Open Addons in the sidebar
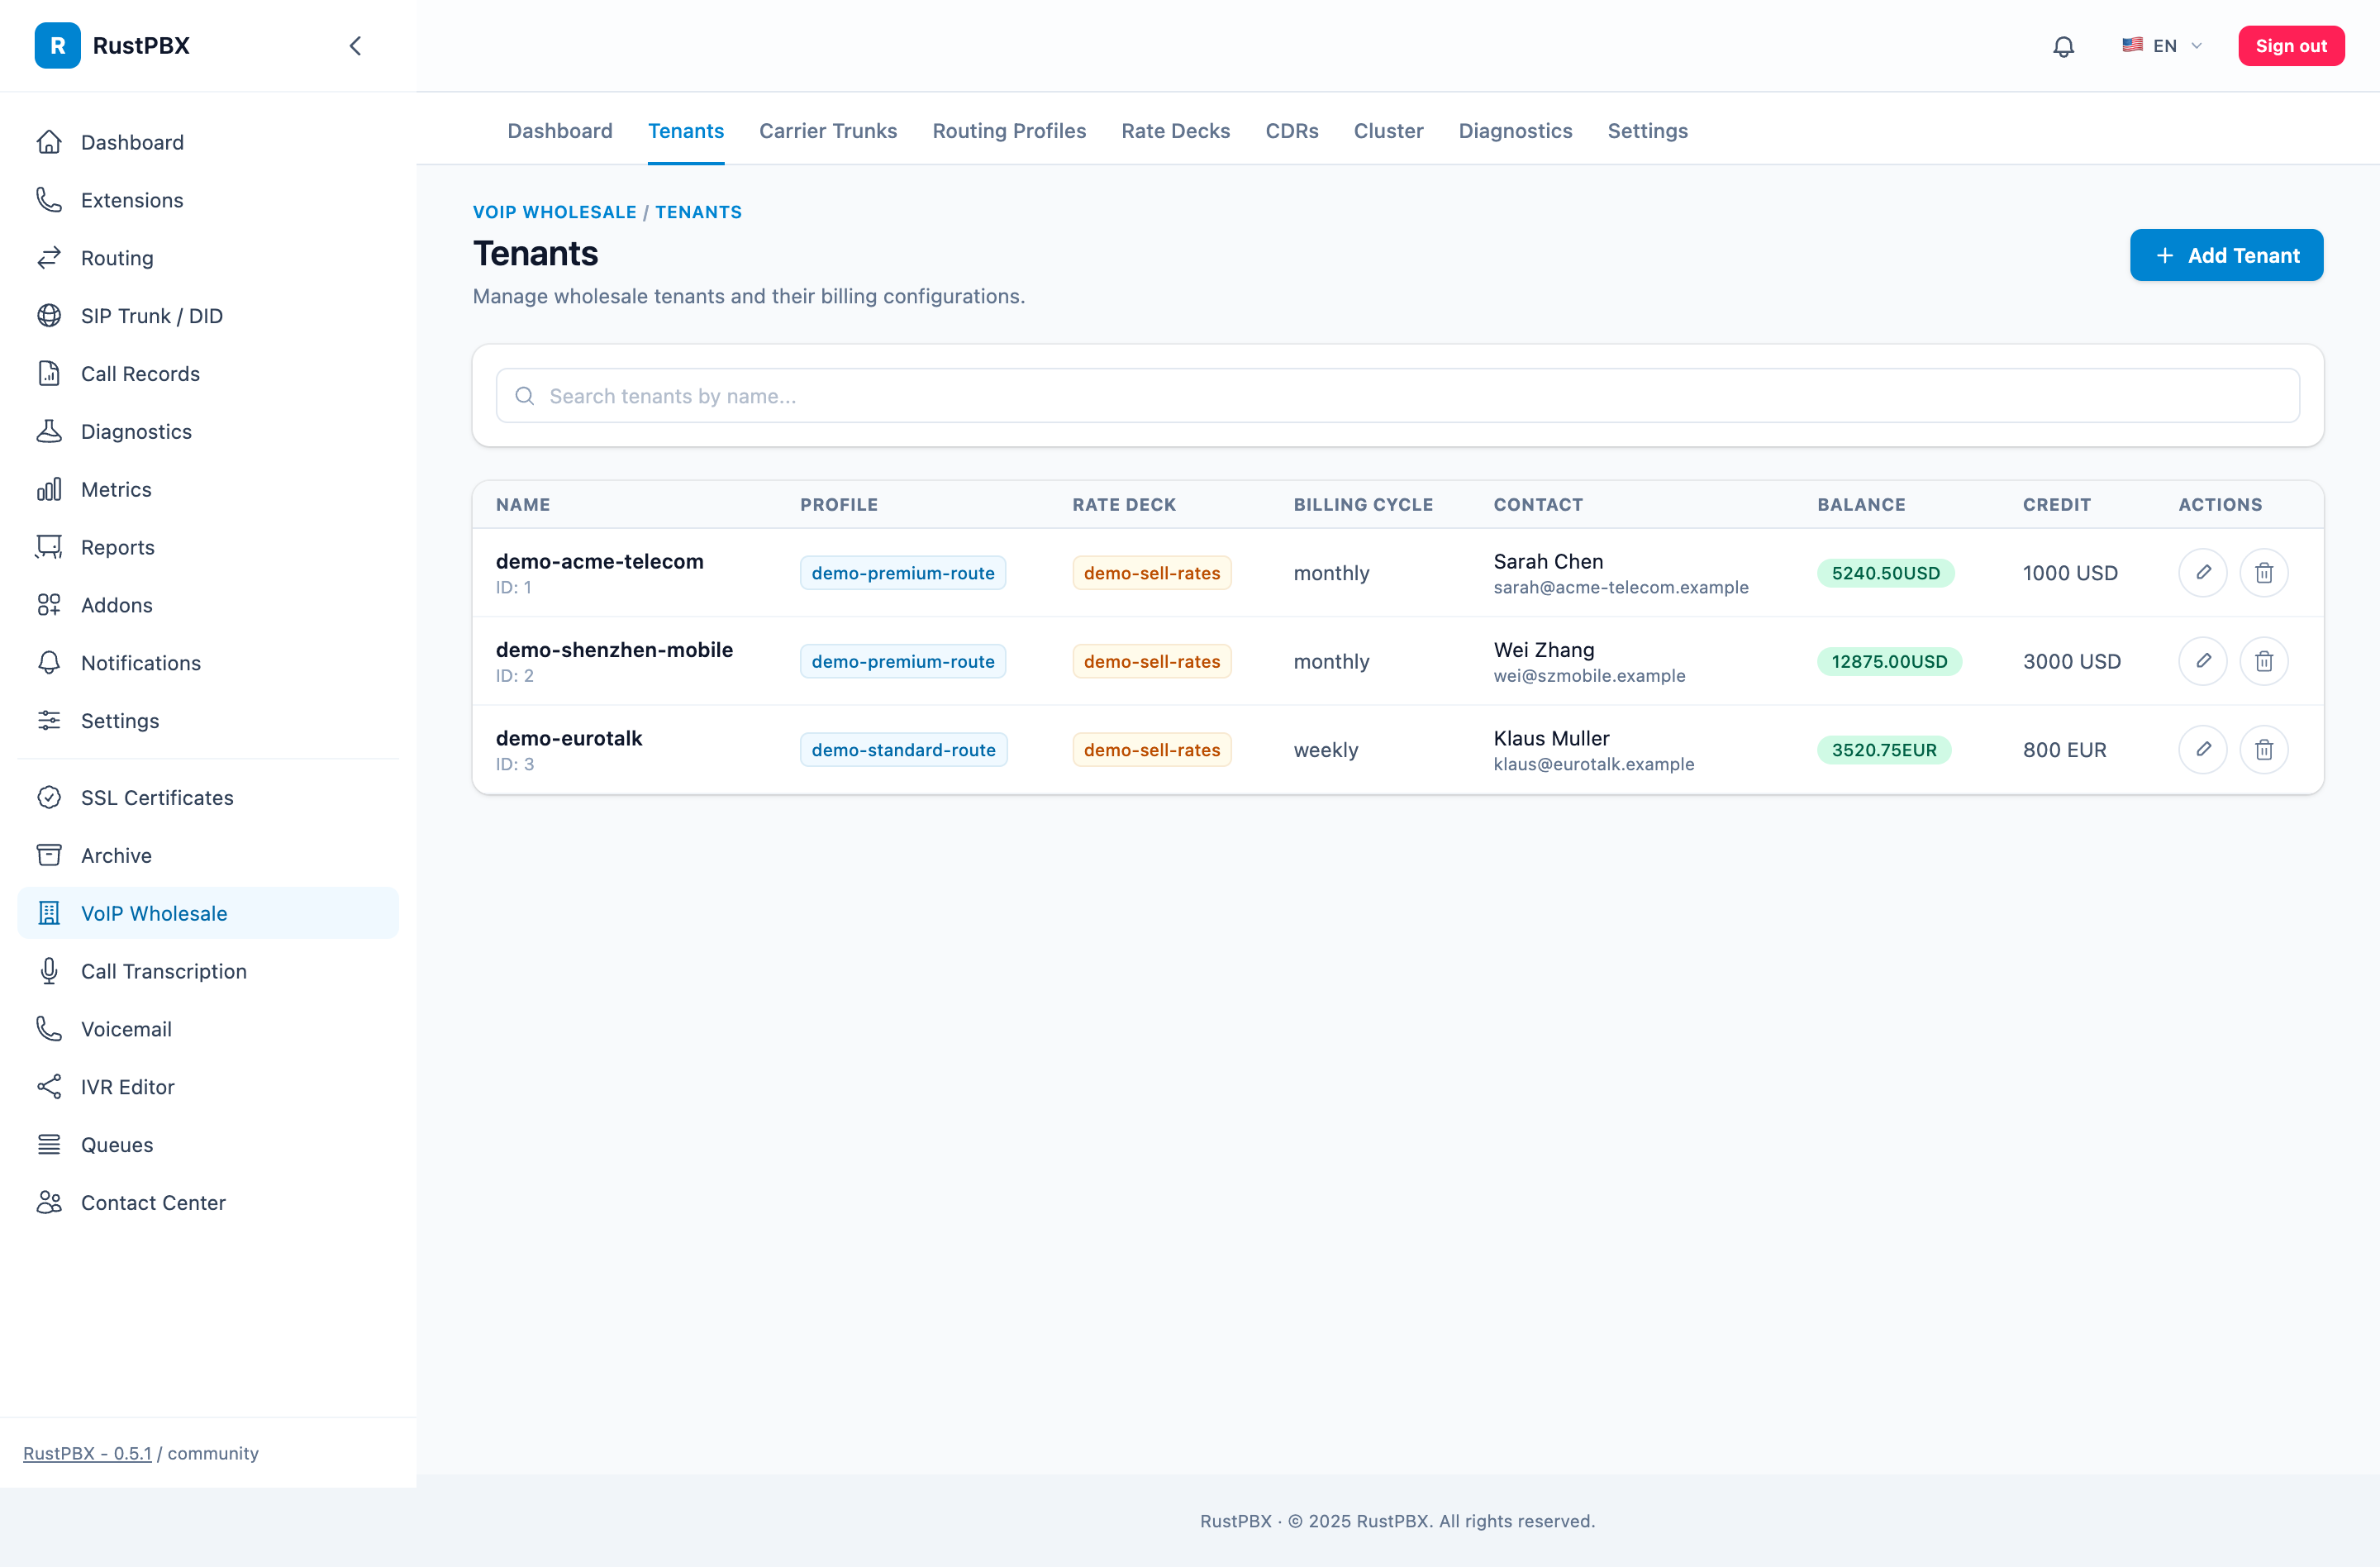The width and height of the screenshot is (2380, 1567). click(208, 605)
